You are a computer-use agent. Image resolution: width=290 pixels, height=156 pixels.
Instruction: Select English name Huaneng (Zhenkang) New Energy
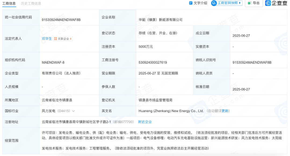[x=171, y=111]
